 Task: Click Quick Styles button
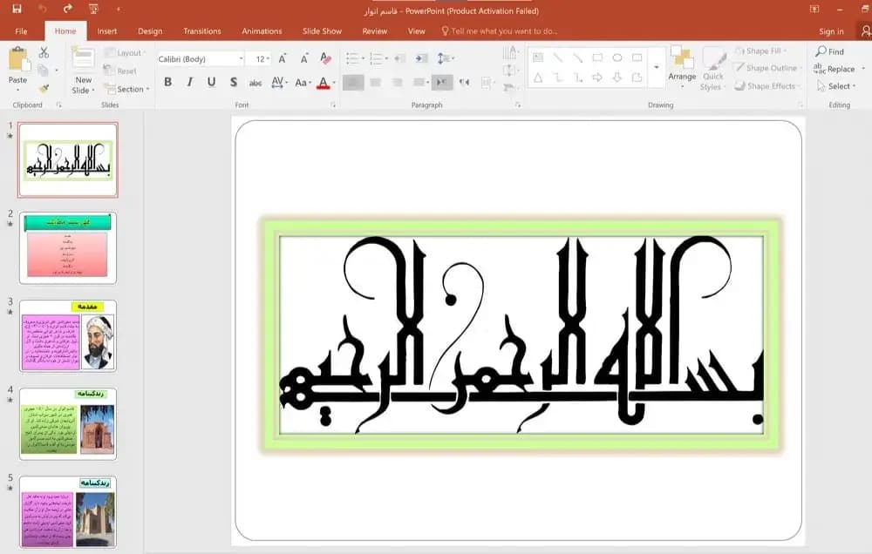pyautogui.click(x=713, y=69)
